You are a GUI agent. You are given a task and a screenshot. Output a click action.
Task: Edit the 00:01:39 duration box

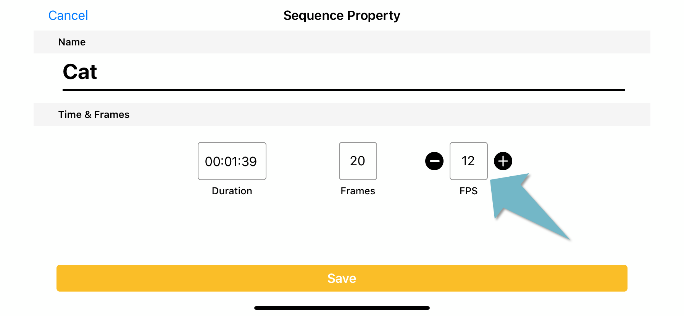pyautogui.click(x=232, y=161)
